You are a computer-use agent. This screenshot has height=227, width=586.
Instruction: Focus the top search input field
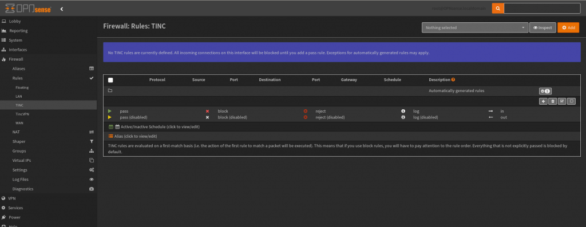click(x=542, y=8)
